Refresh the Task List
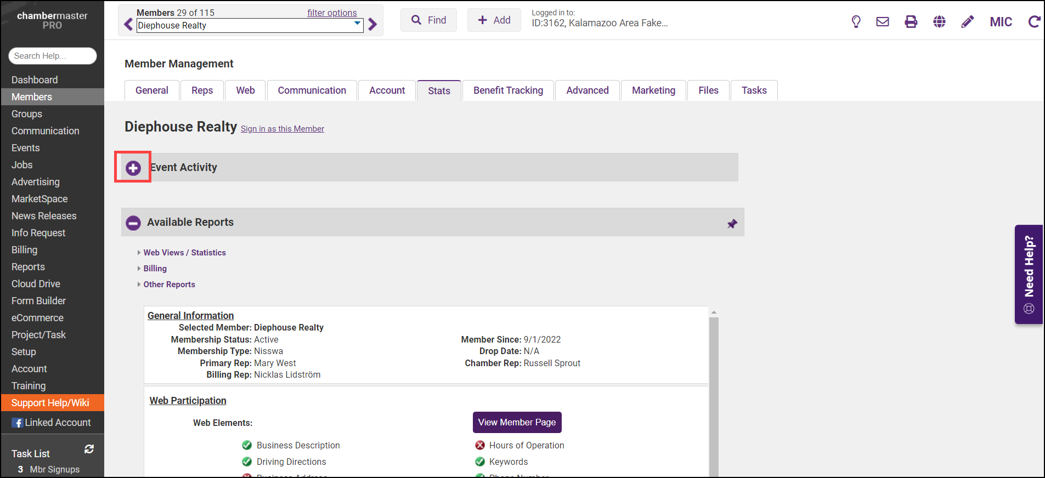This screenshot has width=1045, height=478. (x=89, y=449)
